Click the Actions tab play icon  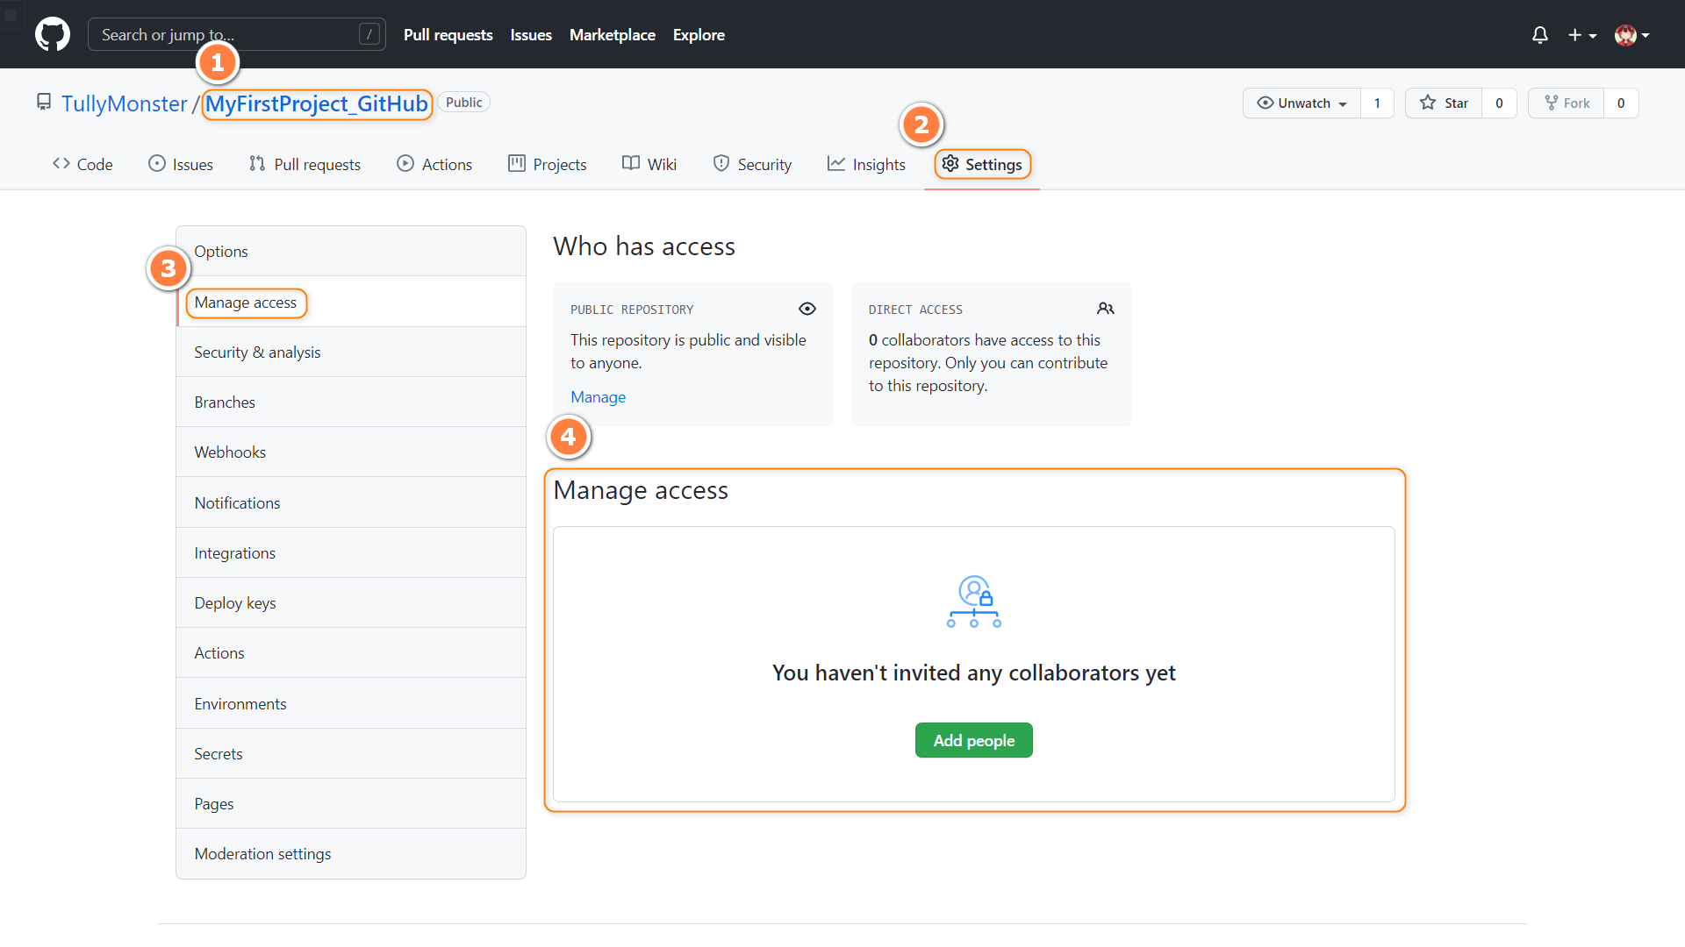click(405, 163)
